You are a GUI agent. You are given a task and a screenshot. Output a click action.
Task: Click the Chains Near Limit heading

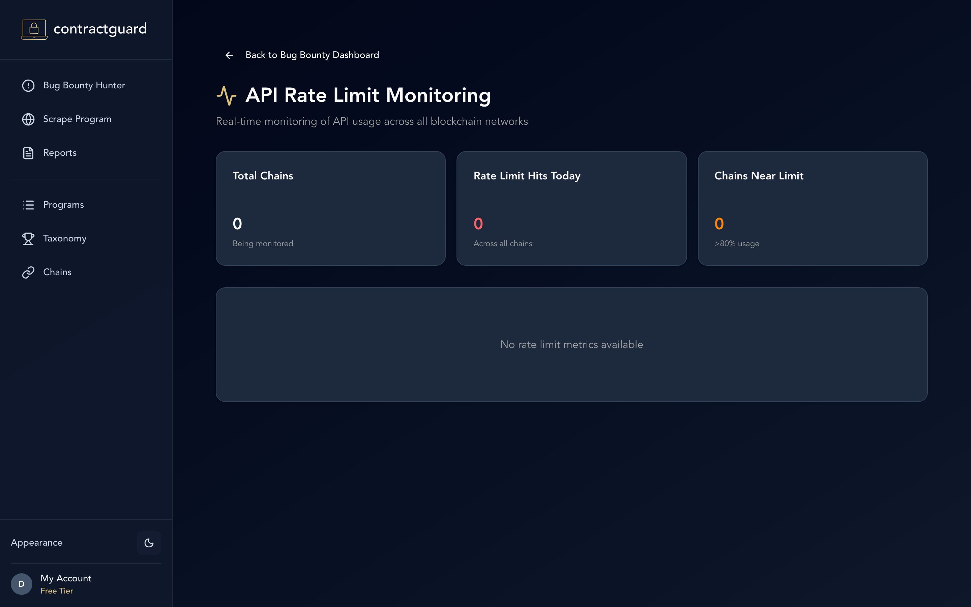click(x=759, y=176)
